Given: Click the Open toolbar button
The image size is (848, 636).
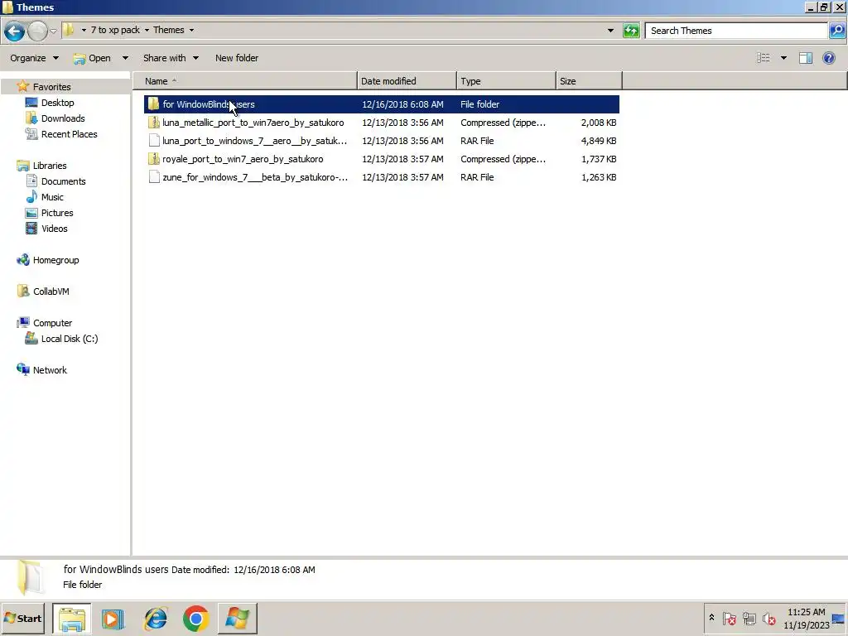Looking at the screenshot, I should click(x=93, y=58).
